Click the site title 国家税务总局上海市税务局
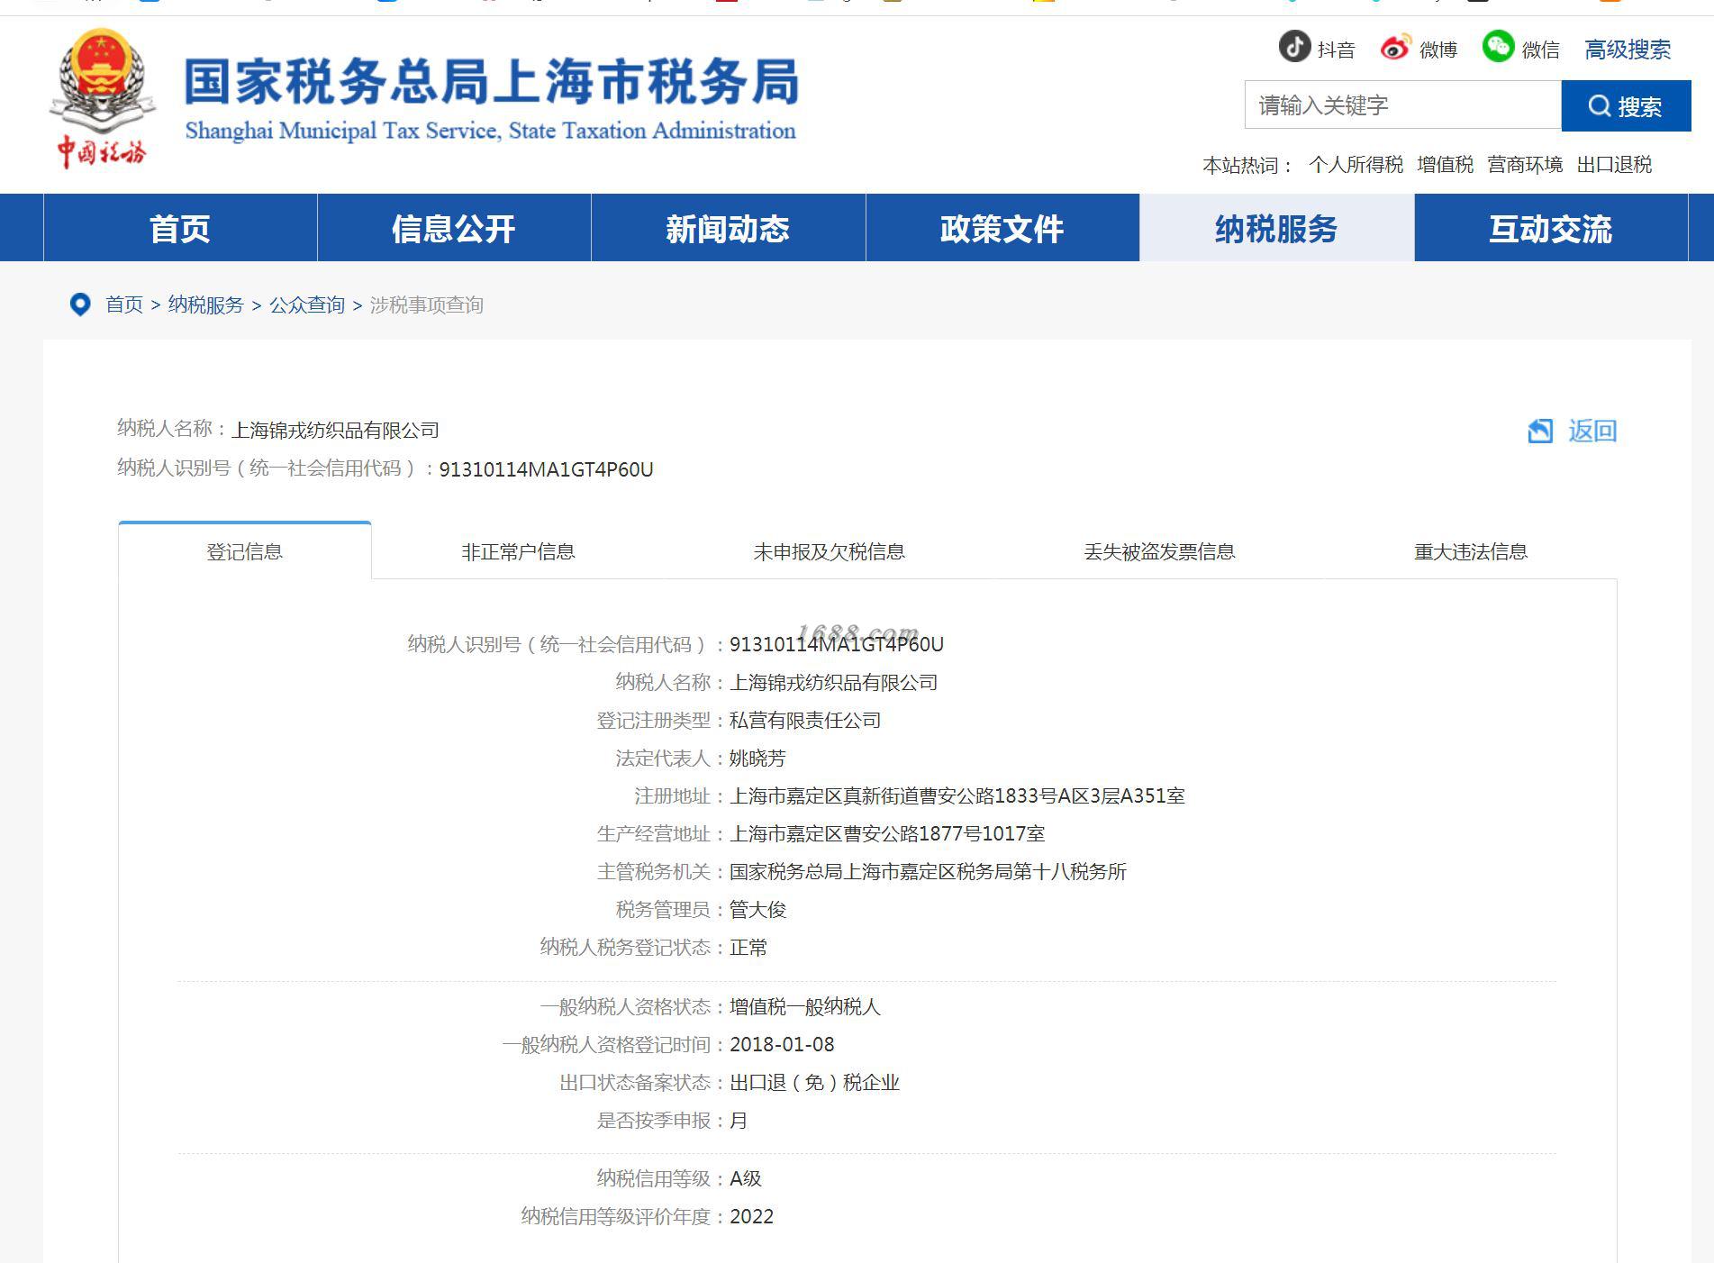Screen dimensions: 1714x1263 click(x=492, y=81)
